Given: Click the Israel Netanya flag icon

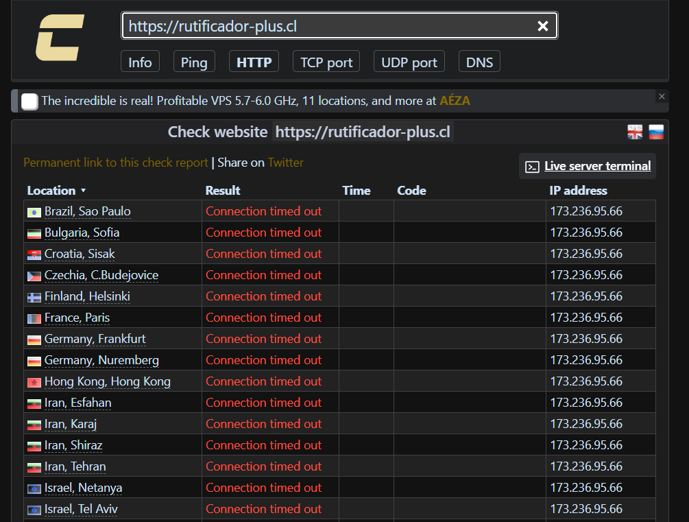Looking at the screenshot, I should tap(34, 490).
